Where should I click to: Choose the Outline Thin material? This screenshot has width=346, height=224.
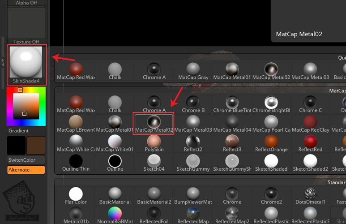coord(76,162)
